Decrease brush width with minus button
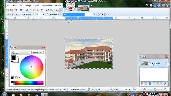The height and width of the screenshot is (96, 171). pyautogui.click(x=34, y=14)
